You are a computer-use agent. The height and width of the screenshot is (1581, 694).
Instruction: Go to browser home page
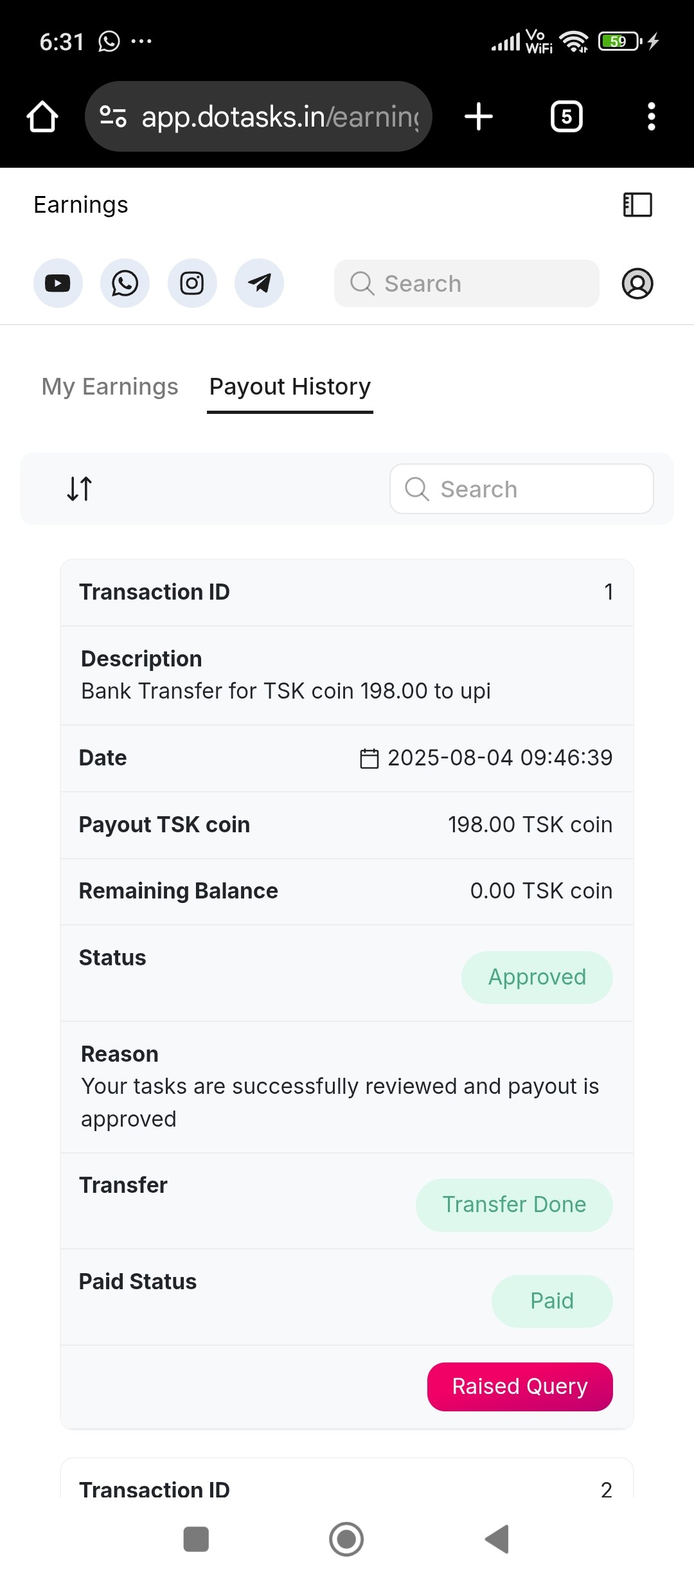click(x=42, y=116)
